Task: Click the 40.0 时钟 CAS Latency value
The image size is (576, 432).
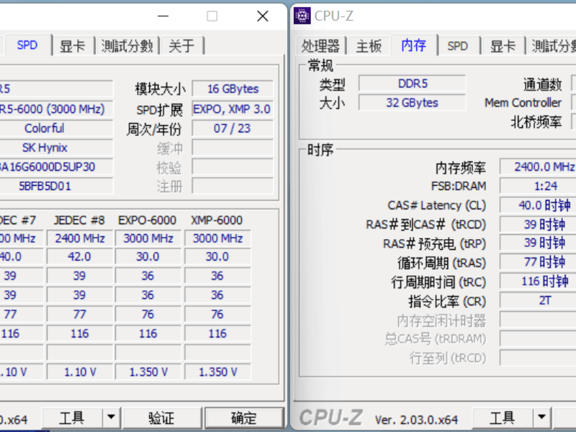Action: click(x=538, y=205)
